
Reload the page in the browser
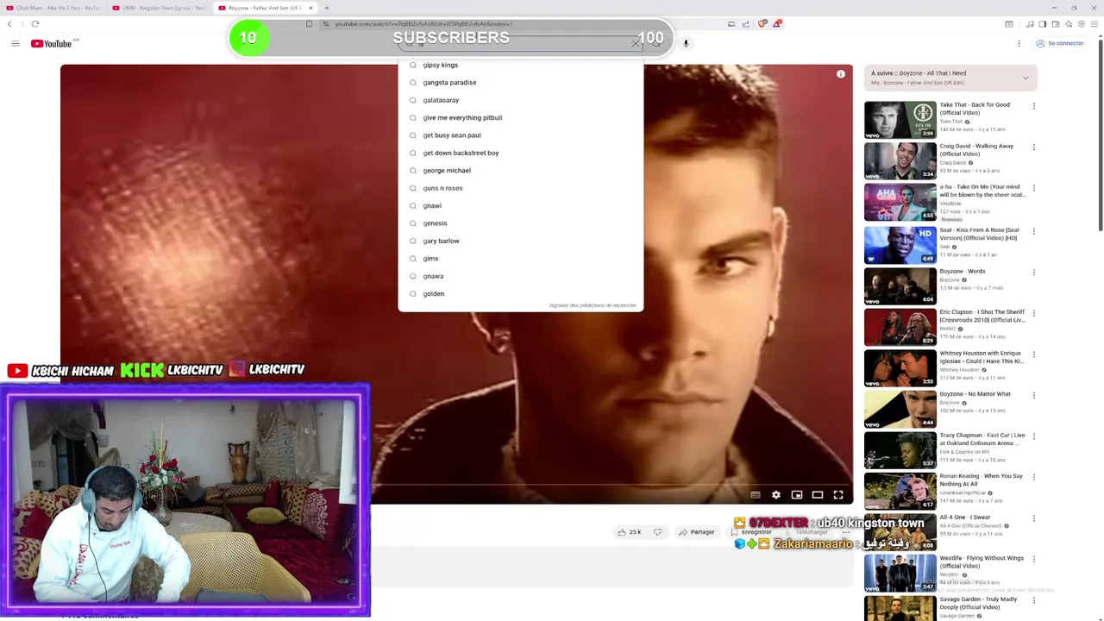point(35,24)
